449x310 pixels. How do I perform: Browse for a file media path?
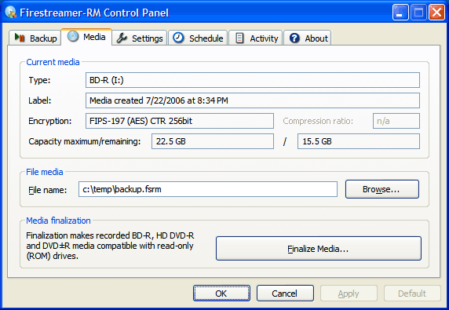(x=382, y=189)
